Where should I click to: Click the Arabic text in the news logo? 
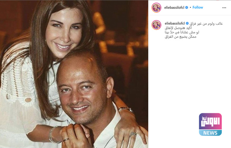pos(211,121)
